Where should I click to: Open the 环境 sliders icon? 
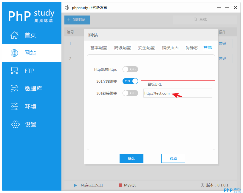(14, 106)
